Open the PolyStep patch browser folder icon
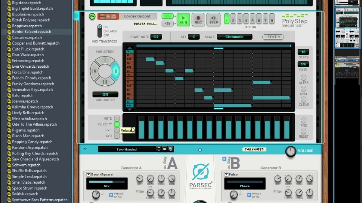The width and height of the screenshot is (362, 203). tap(108, 16)
